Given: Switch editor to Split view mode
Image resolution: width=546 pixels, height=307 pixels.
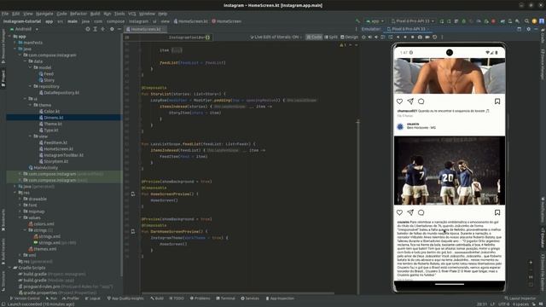Looking at the screenshot, I should [x=331, y=37].
